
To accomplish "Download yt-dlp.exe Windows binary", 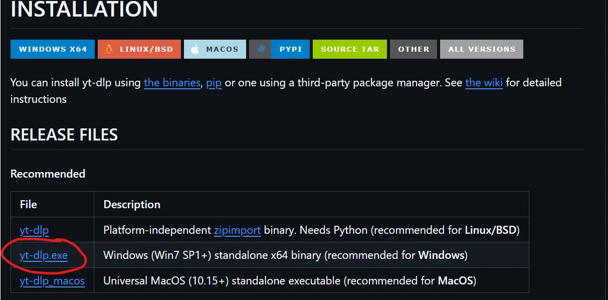I will pyautogui.click(x=44, y=255).
